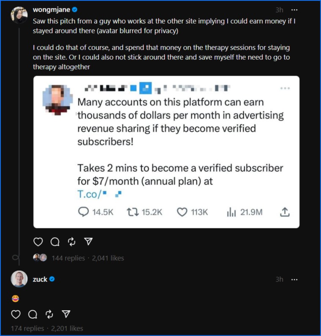Send zuck's reply via share icon

point(66,314)
